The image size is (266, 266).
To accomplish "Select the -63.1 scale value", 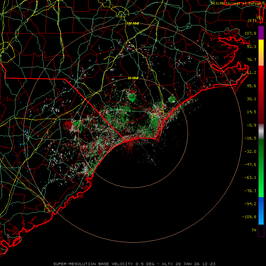I will click(250, 178).
